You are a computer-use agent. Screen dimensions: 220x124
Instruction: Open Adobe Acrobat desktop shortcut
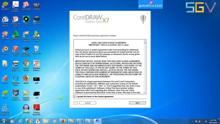(15, 6)
